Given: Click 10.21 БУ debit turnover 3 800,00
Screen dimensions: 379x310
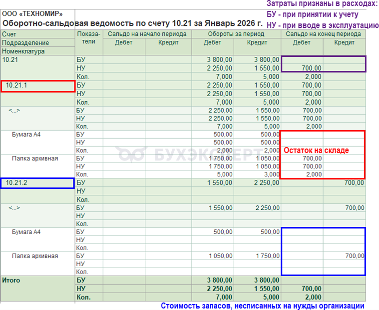Looking at the screenshot, I should click(x=220, y=60).
